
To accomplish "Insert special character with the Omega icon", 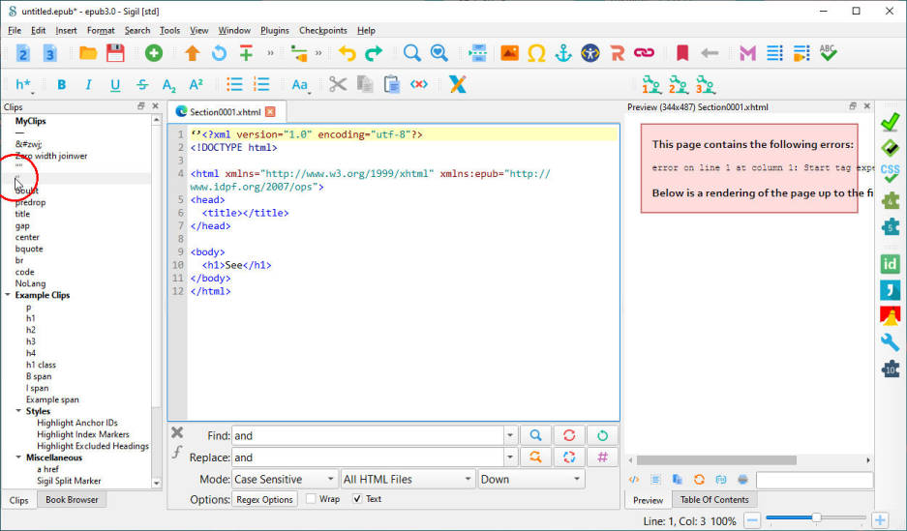I will coord(535,53).
